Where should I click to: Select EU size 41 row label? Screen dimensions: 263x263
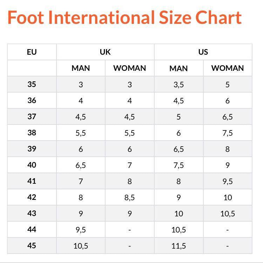(32, 181)
